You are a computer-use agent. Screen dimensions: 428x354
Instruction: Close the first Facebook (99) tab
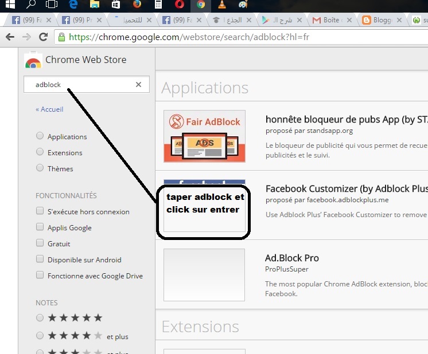(x=49, y=20)
